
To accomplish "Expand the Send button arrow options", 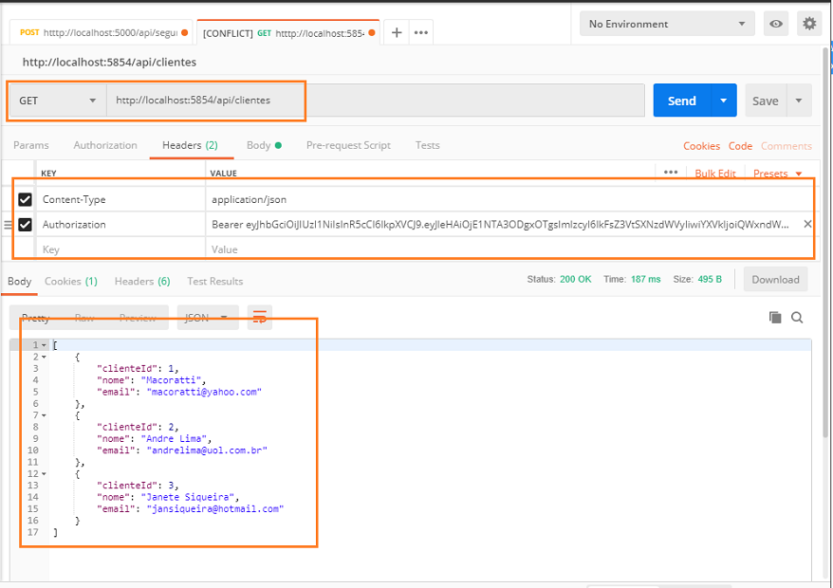I will click(x=723, y=101).
